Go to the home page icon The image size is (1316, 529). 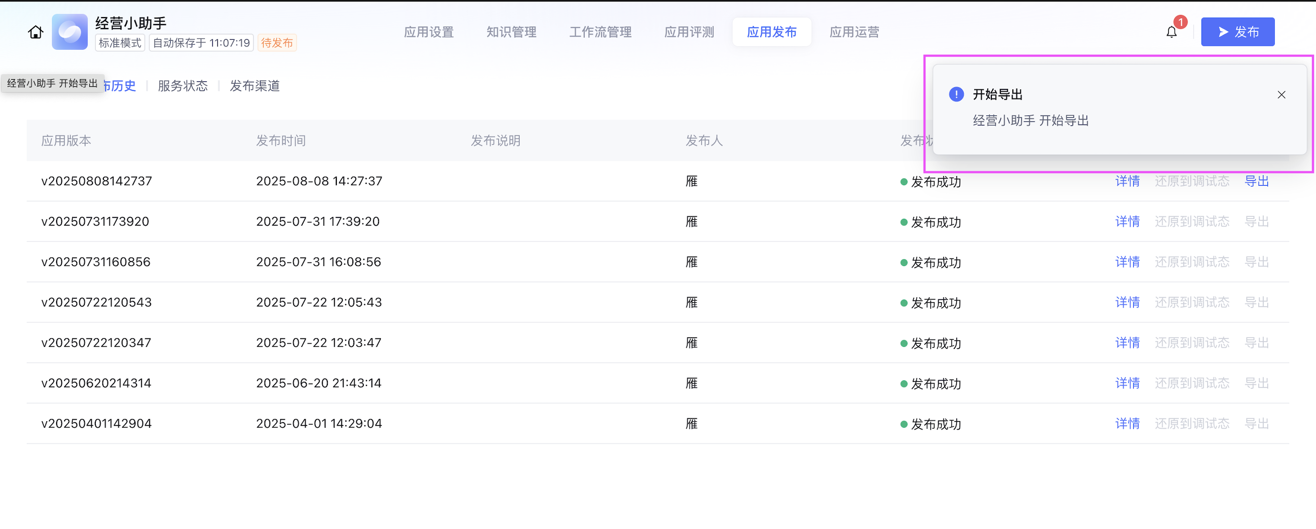point(35,32)
